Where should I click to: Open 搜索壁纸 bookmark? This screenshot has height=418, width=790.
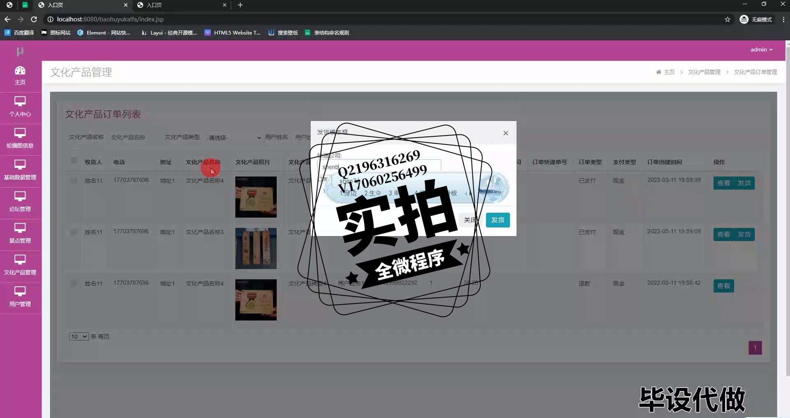(283, 32)
